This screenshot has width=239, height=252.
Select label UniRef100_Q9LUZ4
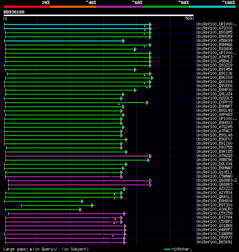click(214, 94)
